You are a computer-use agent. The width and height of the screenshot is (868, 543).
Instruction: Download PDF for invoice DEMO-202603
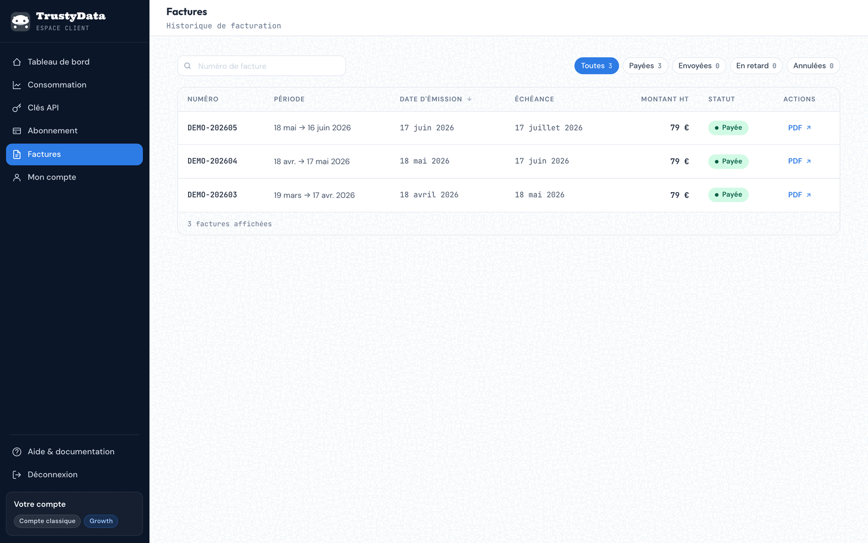tap(799, 195)
